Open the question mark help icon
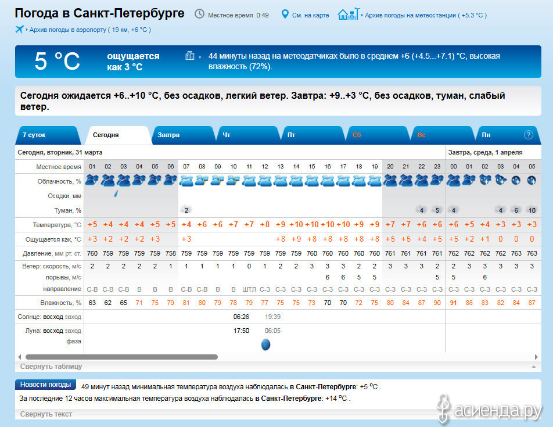Screen dimensions: 553x427 (528, 135)
